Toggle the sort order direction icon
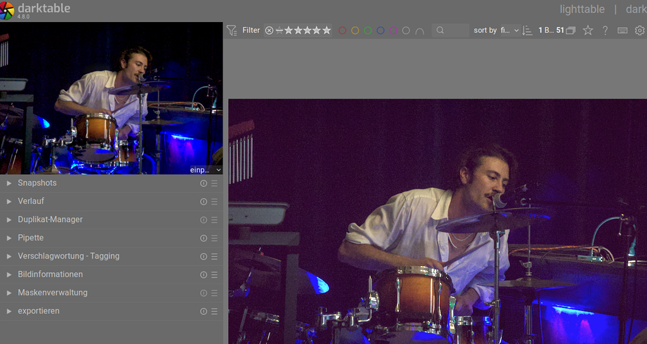 tap(527, 30)
